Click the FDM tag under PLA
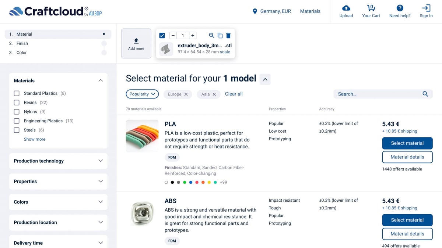The width and height of the screenshot is (442, 248). [172, 157]
